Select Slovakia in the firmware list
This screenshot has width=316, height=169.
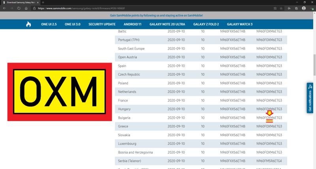point(124,135)
